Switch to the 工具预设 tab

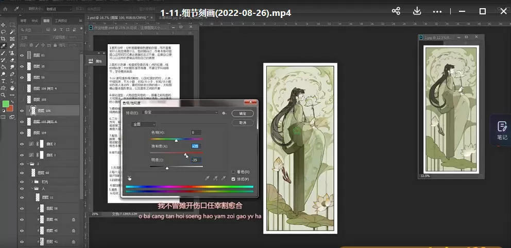click(x=61, y=21)
